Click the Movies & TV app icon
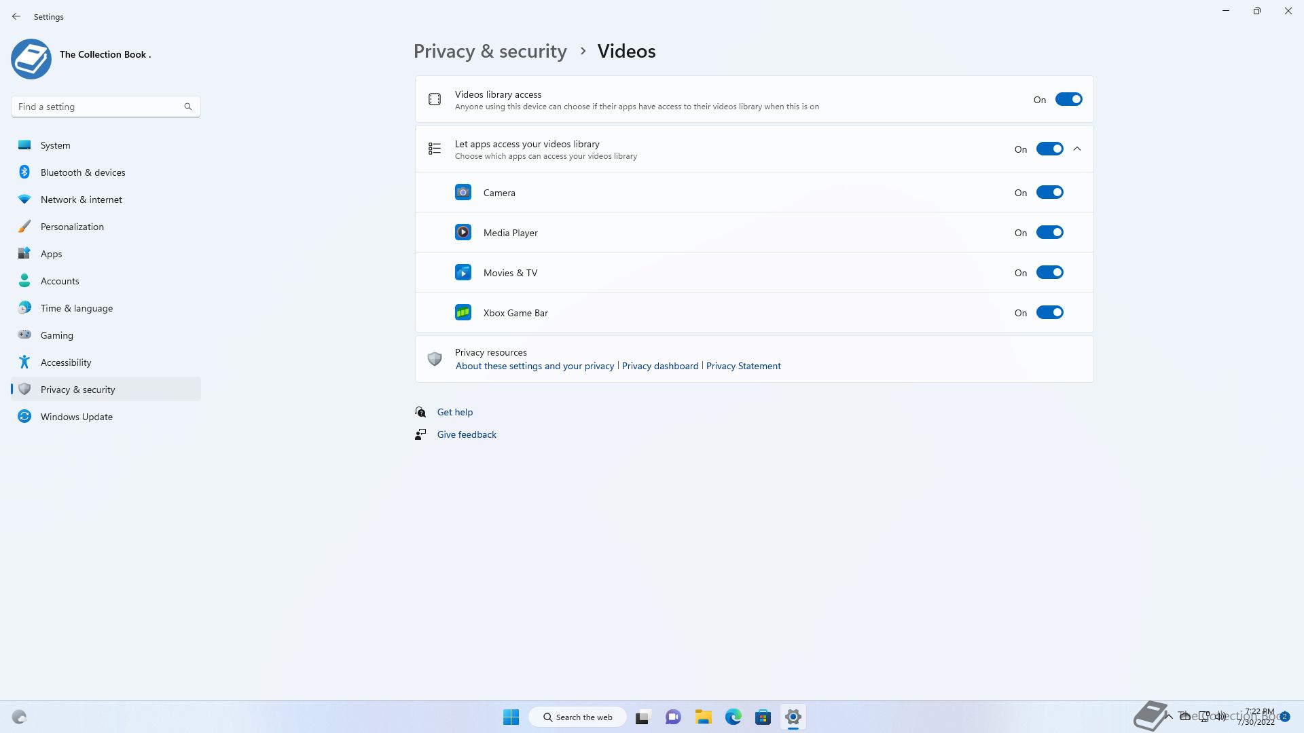This screenshot has width=1304, height=733. (463, 273)
